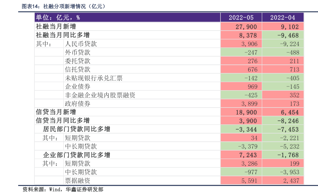Select the 未贴现银行承兑汇票 row label
This screenshot has height=194, width=318.
pyautogui.click(x=94, y=78)
